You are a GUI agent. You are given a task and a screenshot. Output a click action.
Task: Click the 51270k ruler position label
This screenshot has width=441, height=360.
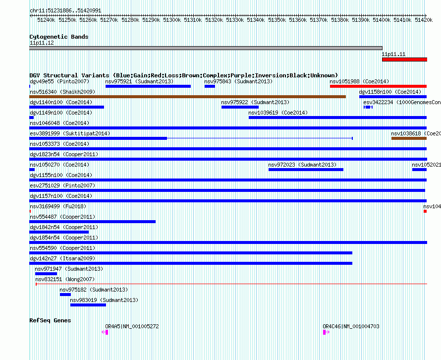pyautogui.click(x=109, y=20)
